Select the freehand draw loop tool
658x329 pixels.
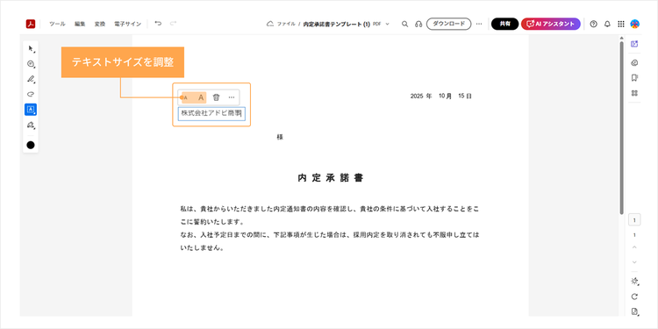pyautogui.click(x=31, y=94)
